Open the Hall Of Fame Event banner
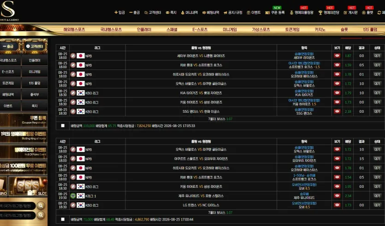Image resolution: width=385 pixels, height=226 pixels. (x=24, y=152)
